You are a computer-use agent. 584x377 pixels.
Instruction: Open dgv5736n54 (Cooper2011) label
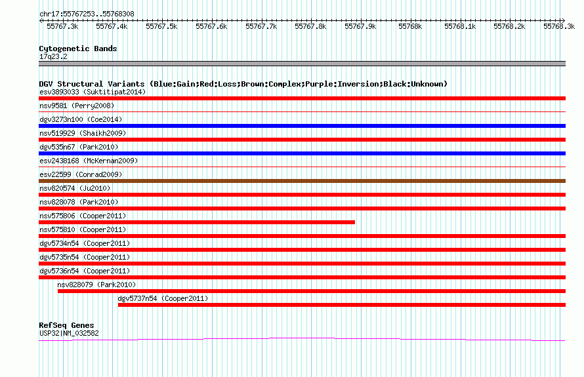click(85, 271)
